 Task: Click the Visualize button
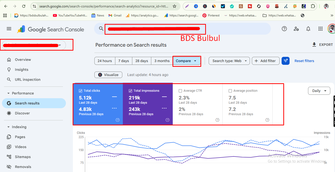click(x=108, y=75)
